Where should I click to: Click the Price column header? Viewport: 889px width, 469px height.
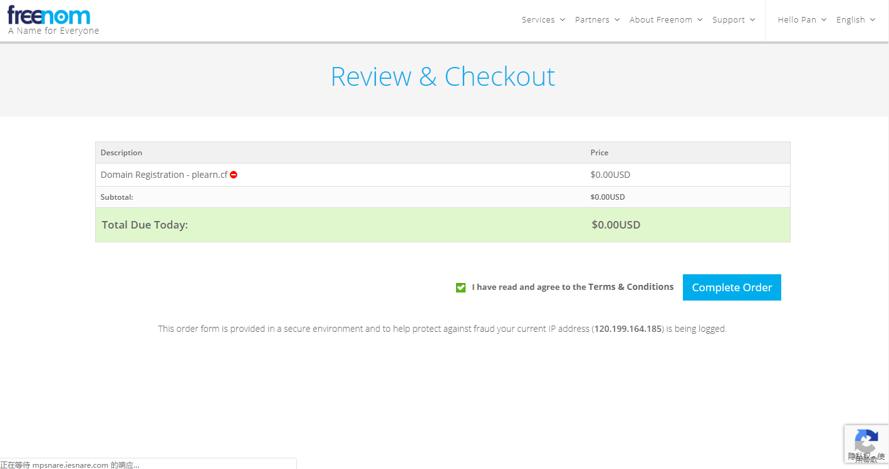pos(600,153)
